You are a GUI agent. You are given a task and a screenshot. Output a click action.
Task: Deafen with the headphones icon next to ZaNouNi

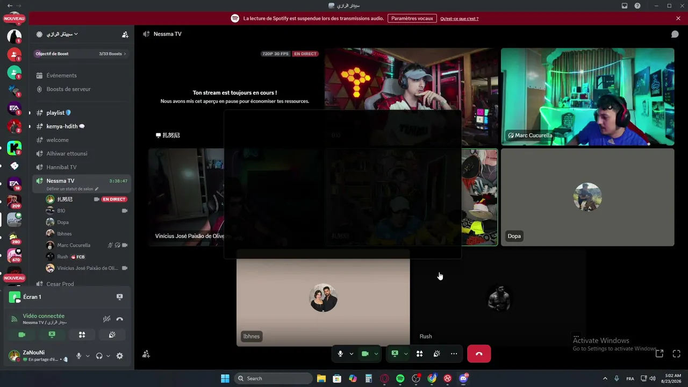99,356
